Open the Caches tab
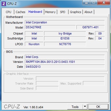Image resolution: width=111 pixels, height=111 pixels. point(21,12)
